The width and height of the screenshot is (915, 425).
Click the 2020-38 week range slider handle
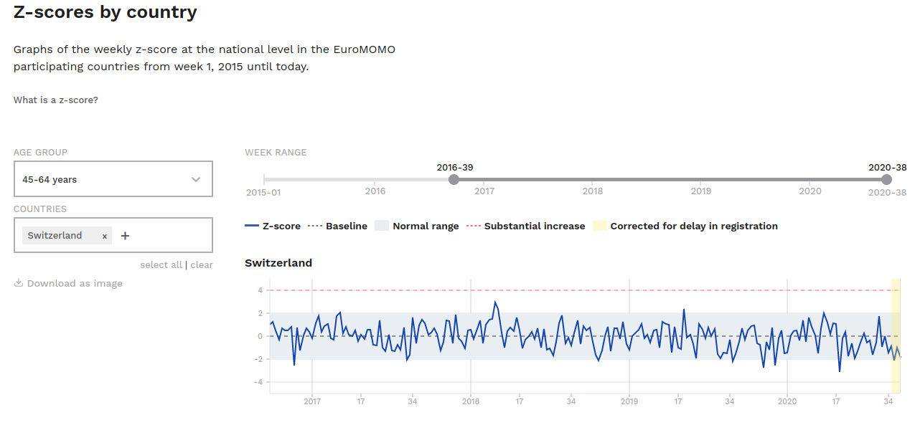pos(887,179)
